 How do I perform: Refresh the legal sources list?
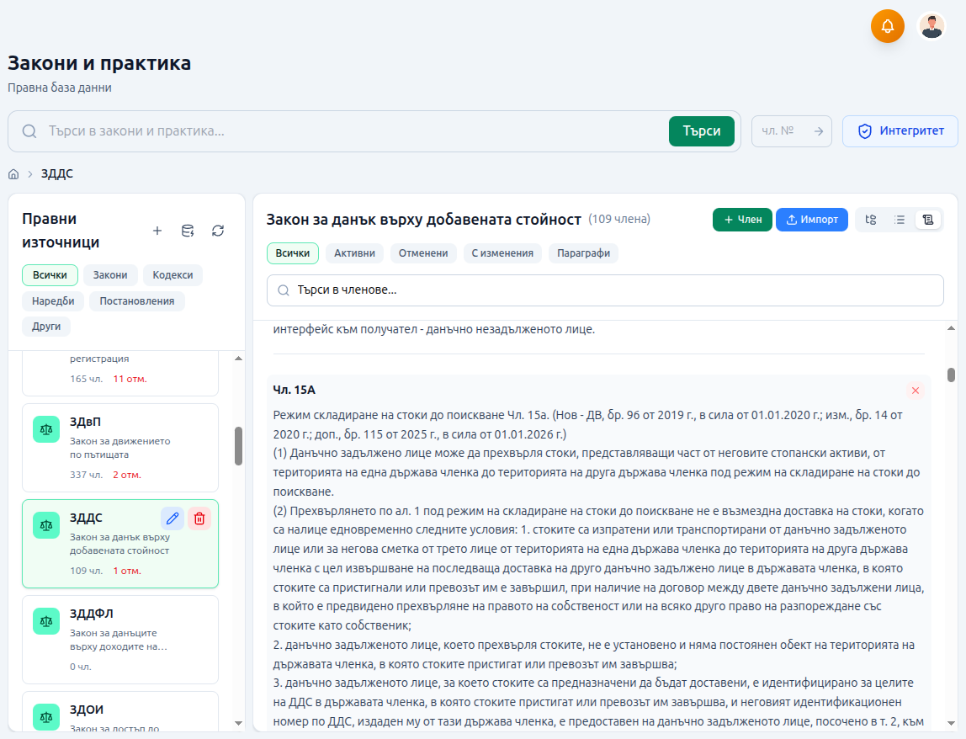(x=218, y=231)
